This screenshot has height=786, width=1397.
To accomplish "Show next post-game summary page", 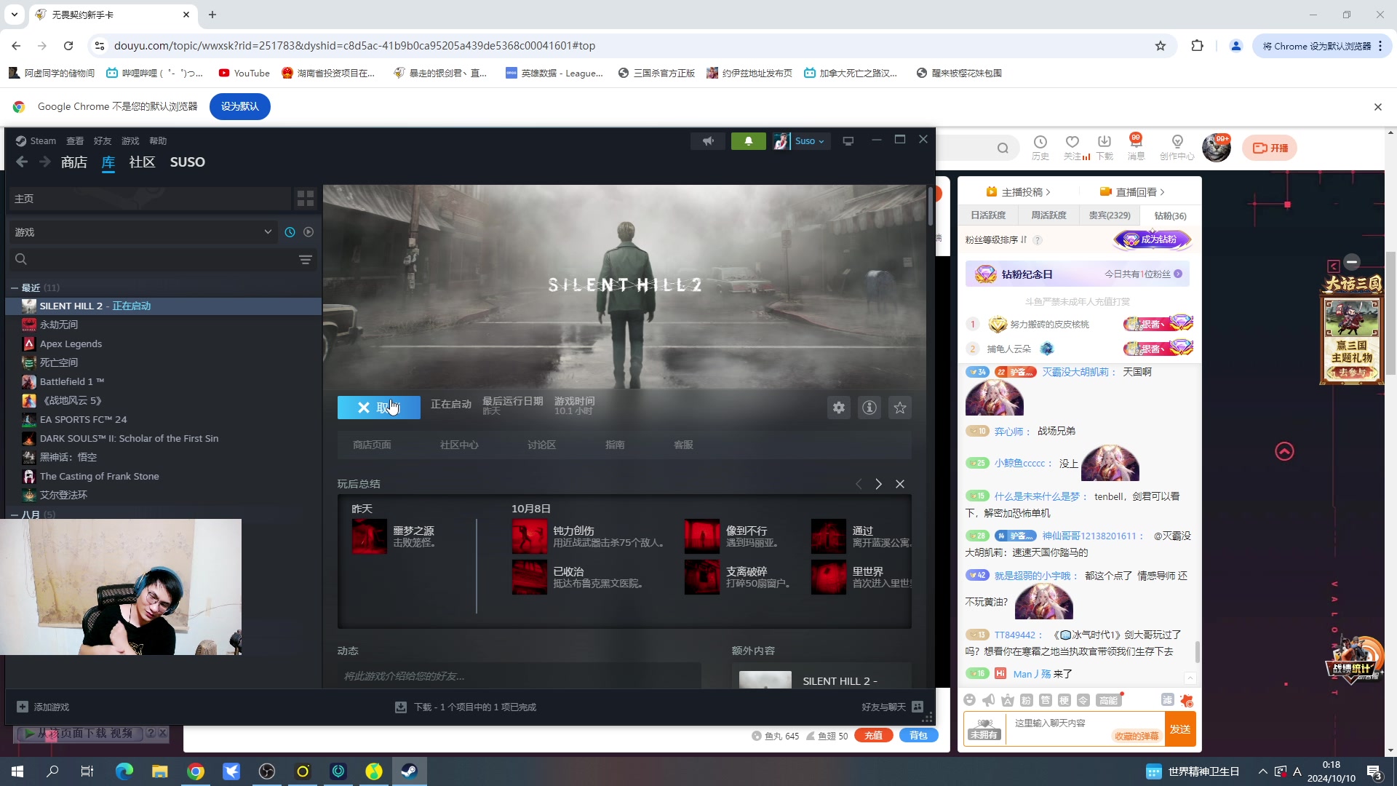I will [x=878, y=484].
